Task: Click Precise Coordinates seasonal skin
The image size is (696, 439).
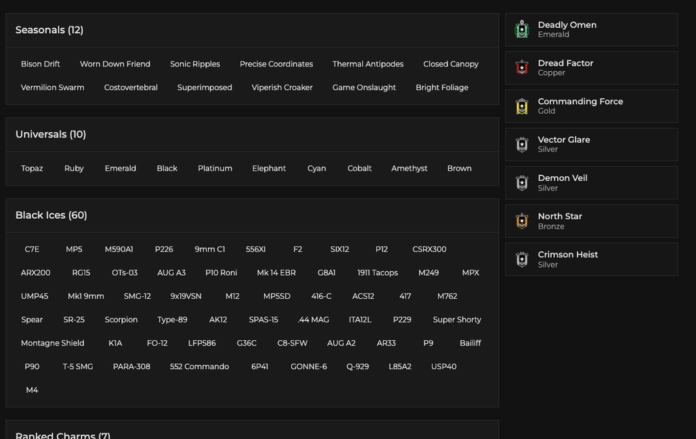Action: click(276, 64)
